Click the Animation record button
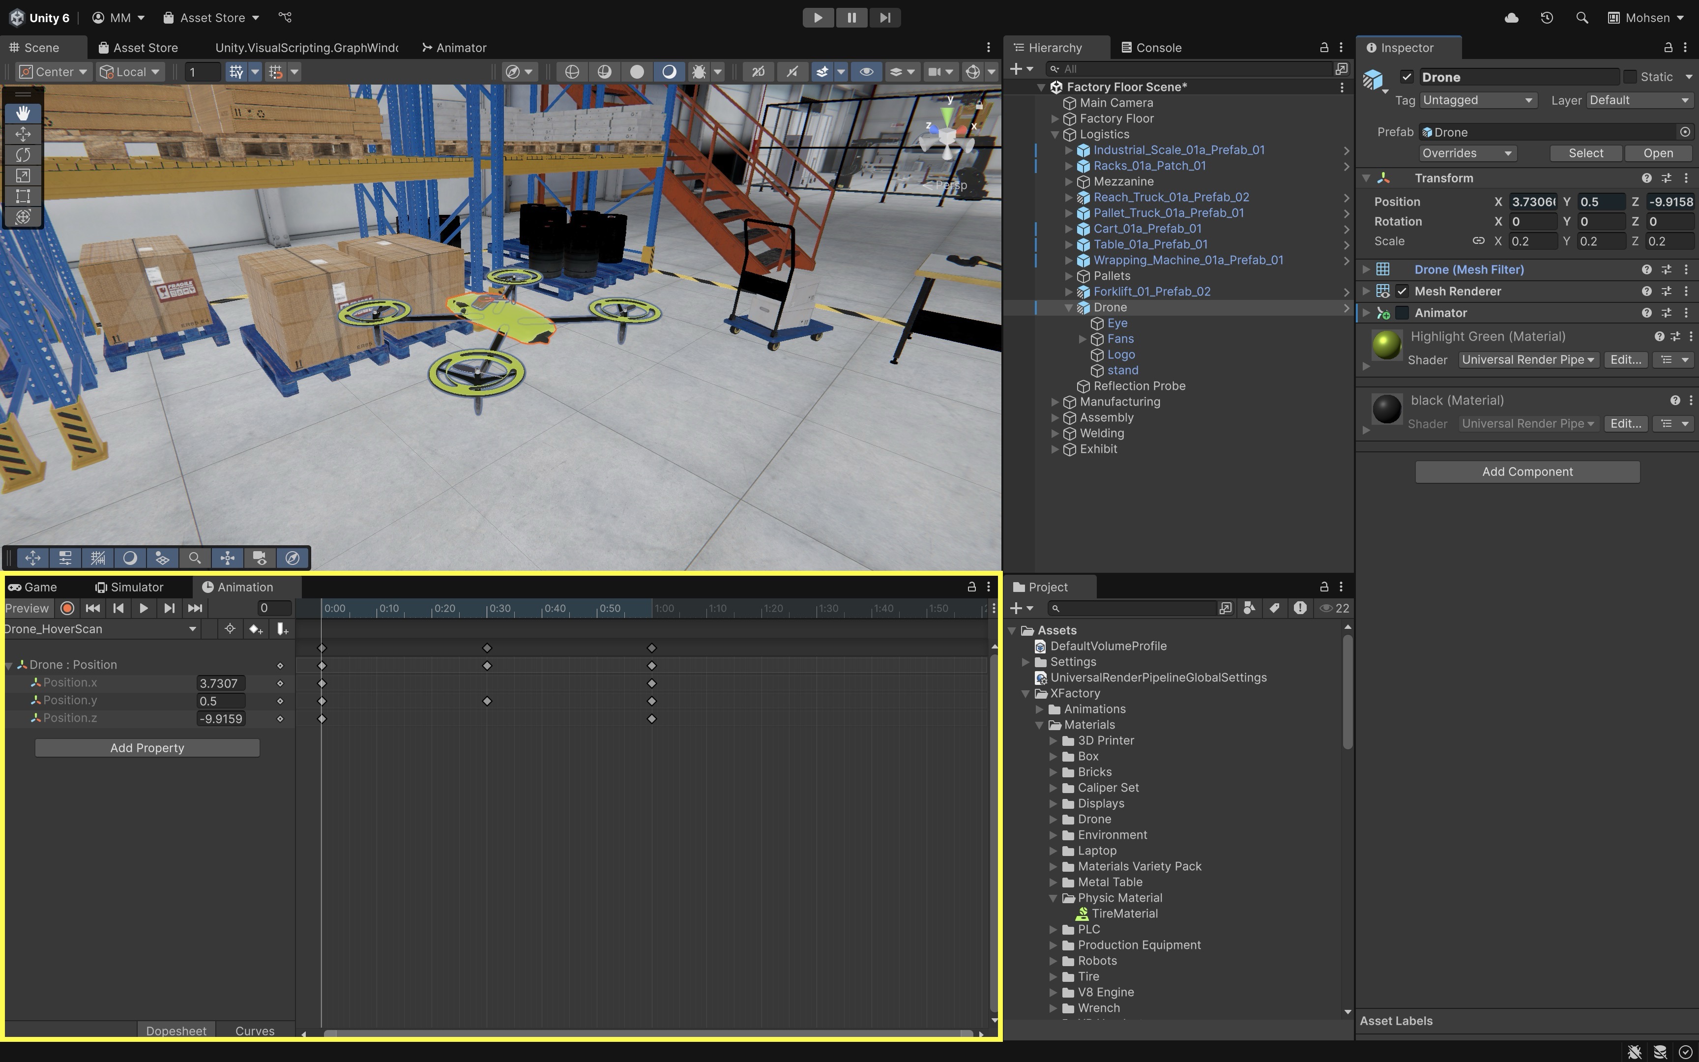The height and width of the screenshot is (1062, 1699). click(x=67, y=608)
